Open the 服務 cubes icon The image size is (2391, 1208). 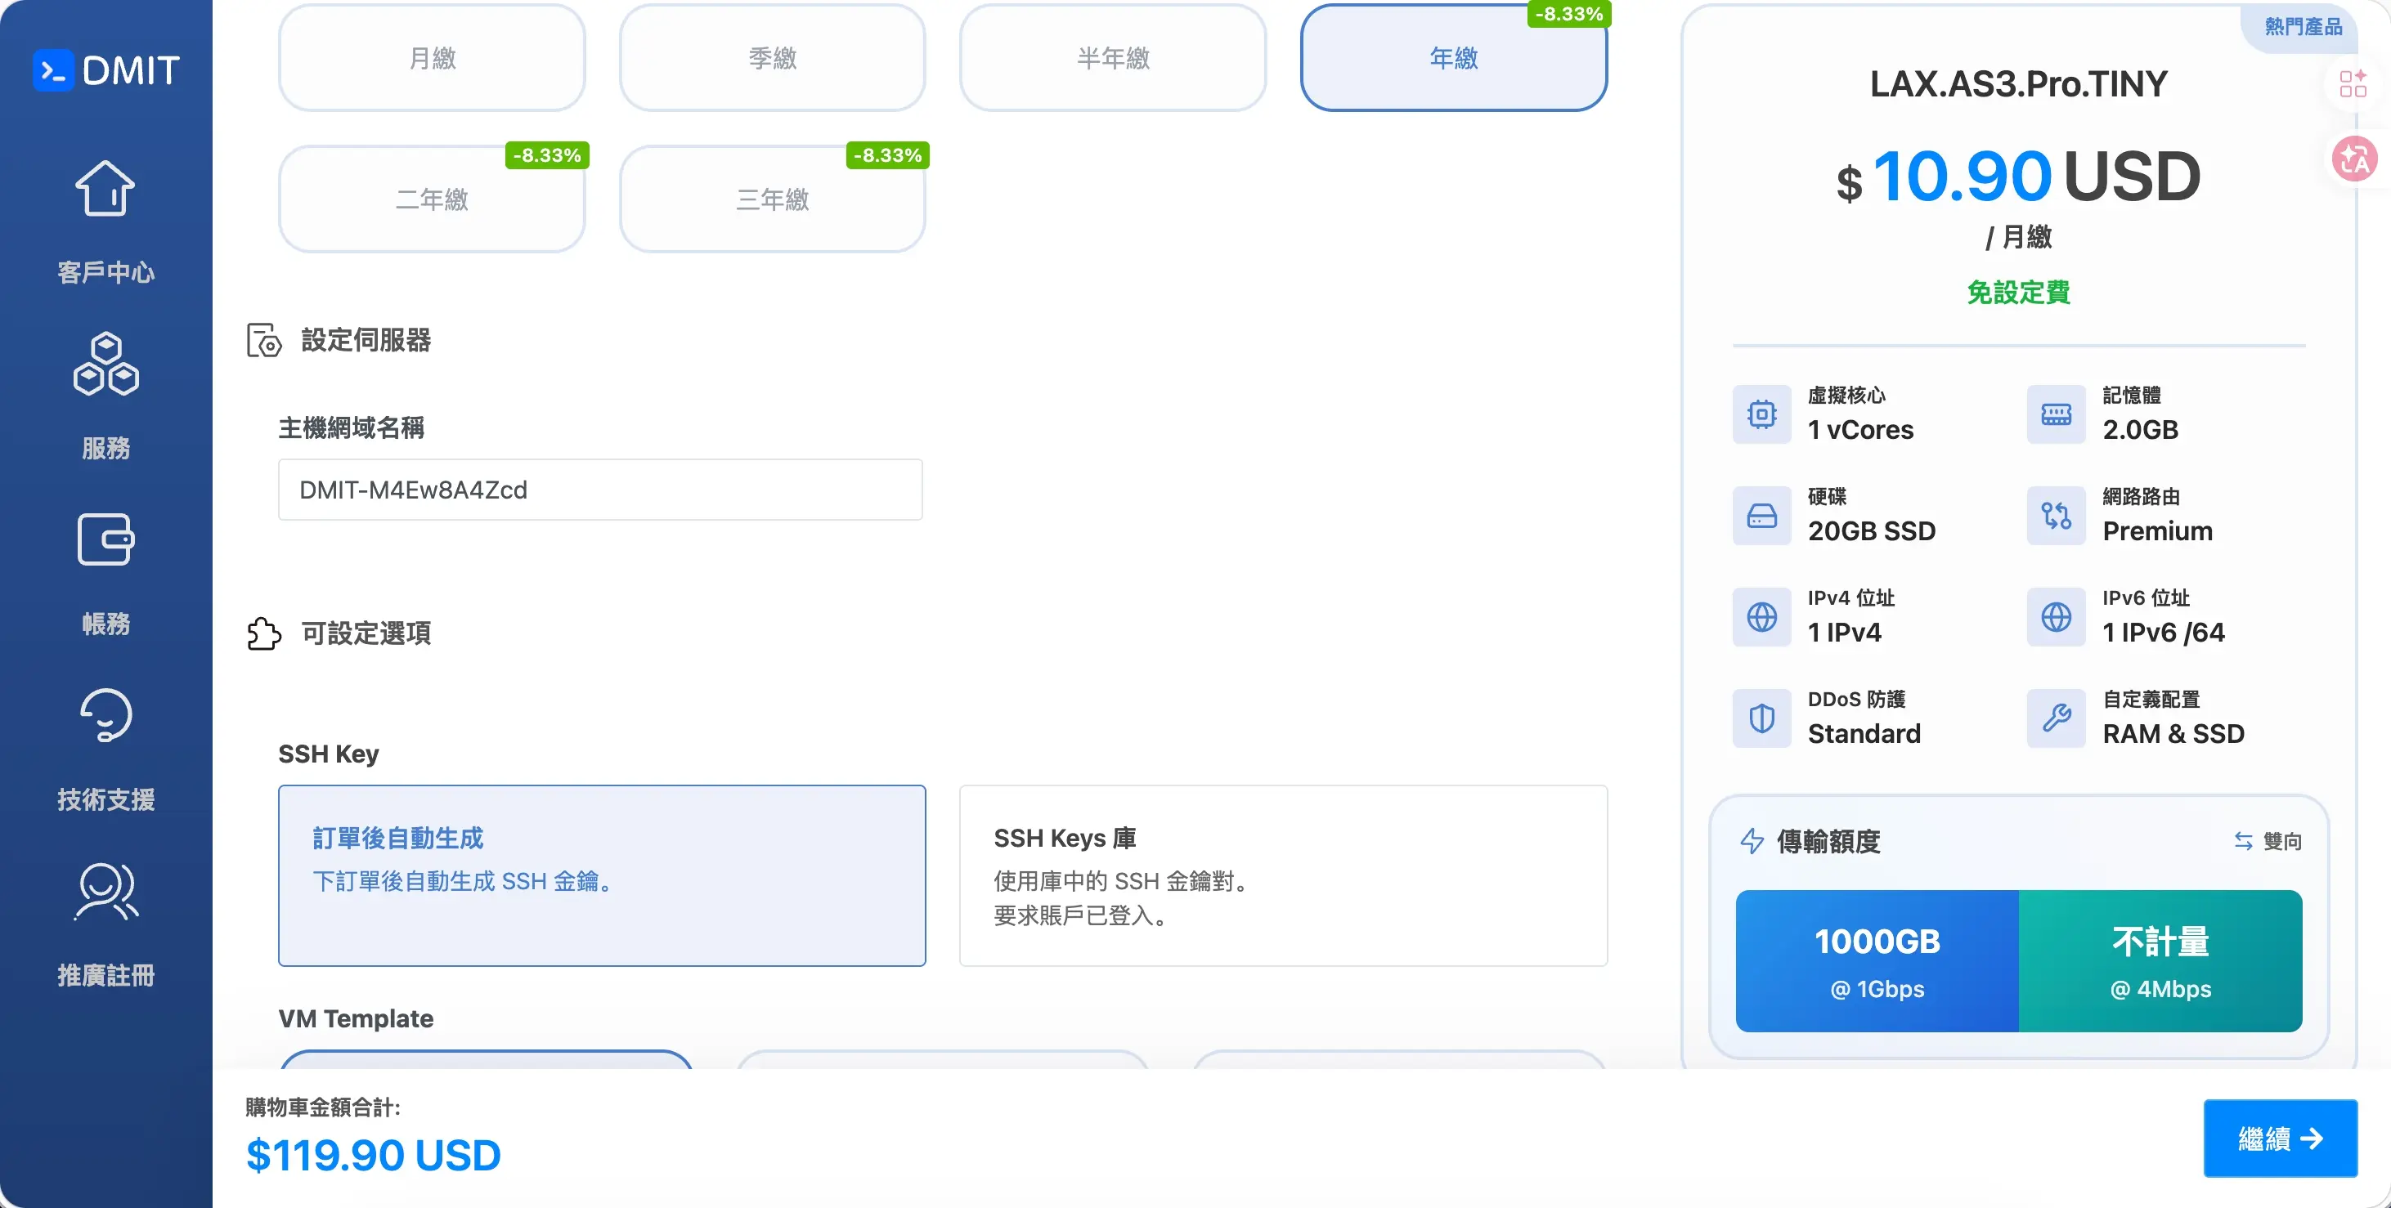tap(105, 364)
